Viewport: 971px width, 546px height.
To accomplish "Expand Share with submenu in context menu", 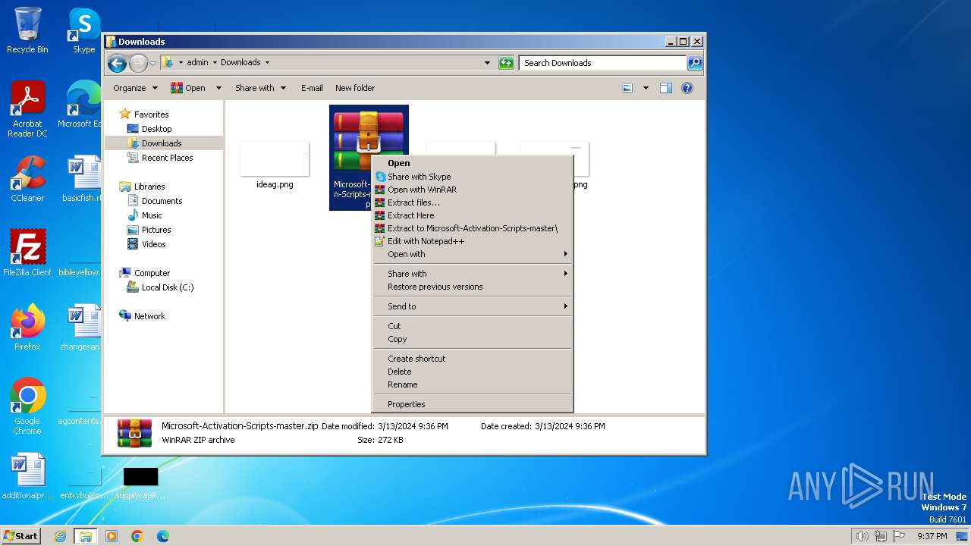I will click(472, 274).
